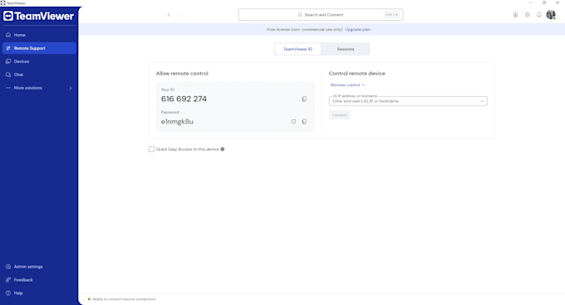Open the Home sidebar item
The height and width of the screenshot is (305, 565).
point(39,35)
